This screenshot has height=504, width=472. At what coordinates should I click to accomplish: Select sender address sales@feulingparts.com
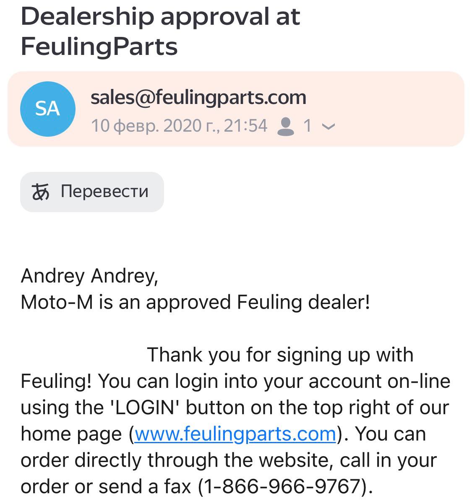click(198, 97)
